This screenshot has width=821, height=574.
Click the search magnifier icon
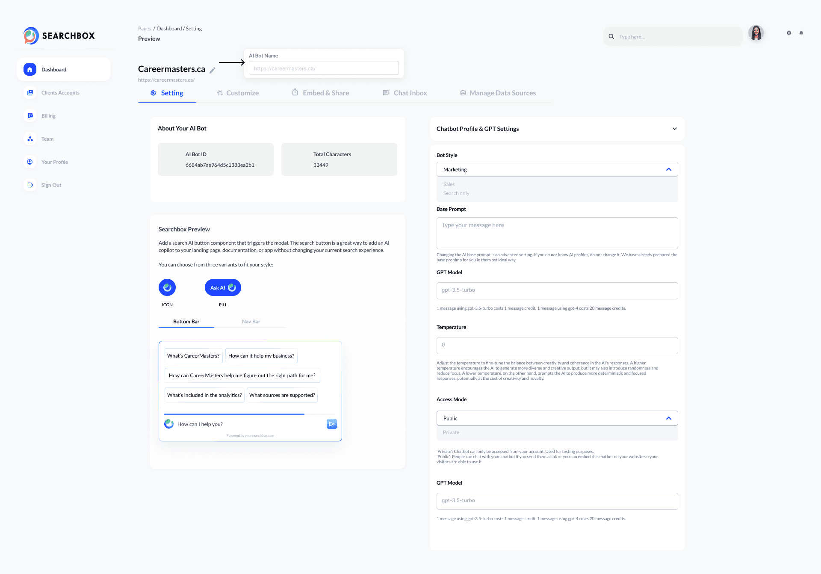pos(611,36)
